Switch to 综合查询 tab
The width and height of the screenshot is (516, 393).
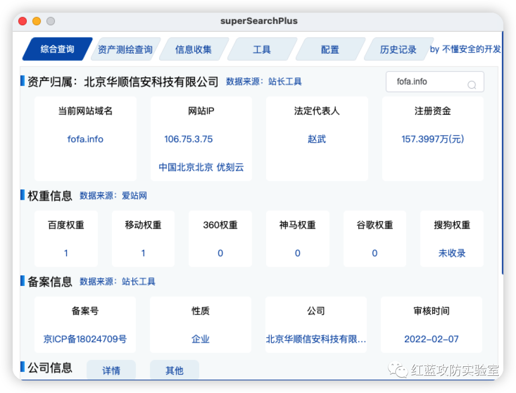57,49
